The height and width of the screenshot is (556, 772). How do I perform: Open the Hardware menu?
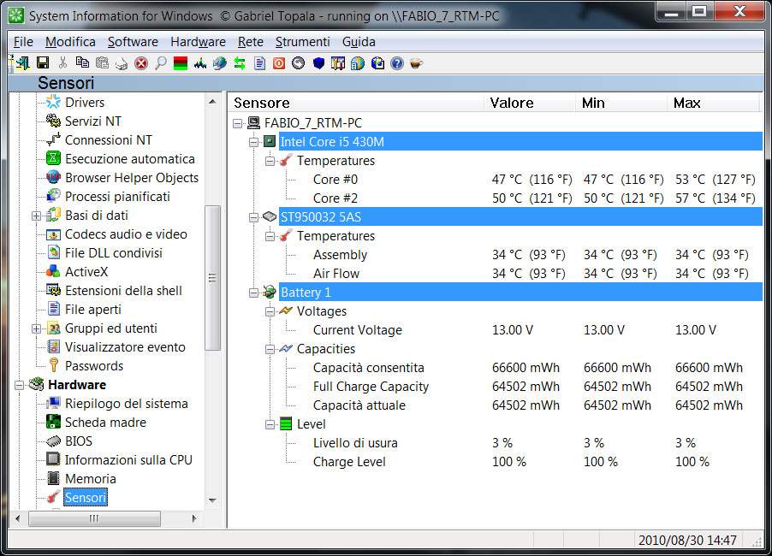(x=198, y=42)
